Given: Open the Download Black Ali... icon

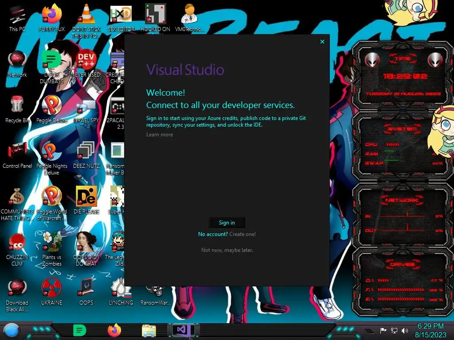Looking at the screenshot, I should tap(17, 294).
